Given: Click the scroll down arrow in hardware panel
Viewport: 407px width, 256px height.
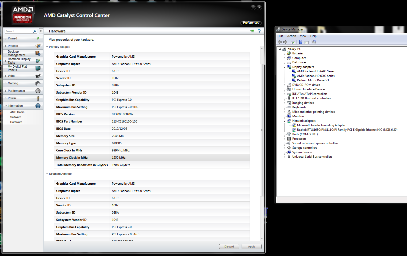Looking at the screenshot, I should 262,239.
